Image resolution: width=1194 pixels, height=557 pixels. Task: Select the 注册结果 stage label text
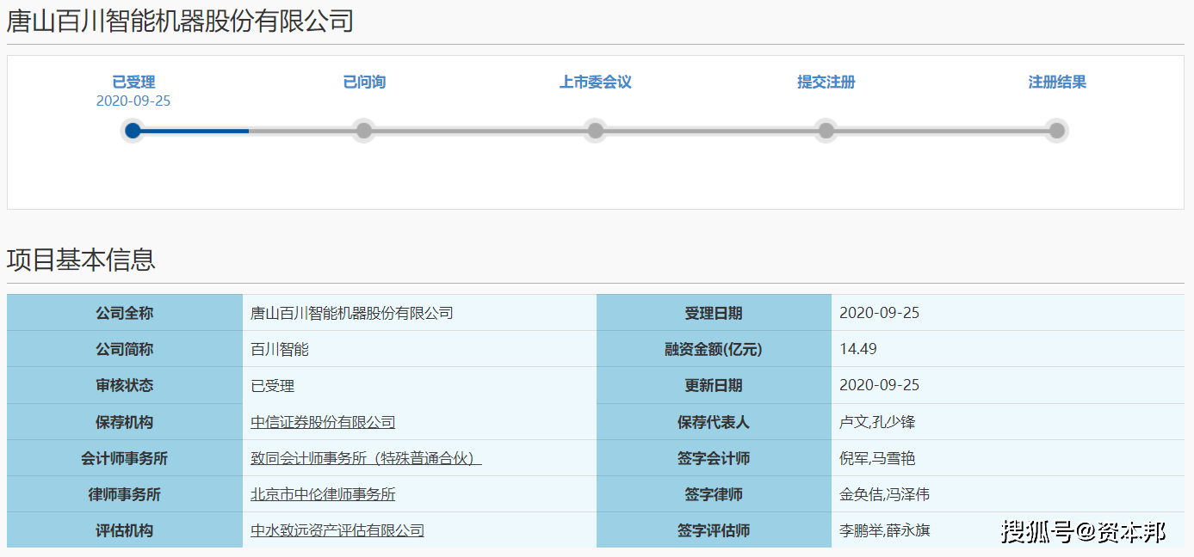(x=1056, y=82)
